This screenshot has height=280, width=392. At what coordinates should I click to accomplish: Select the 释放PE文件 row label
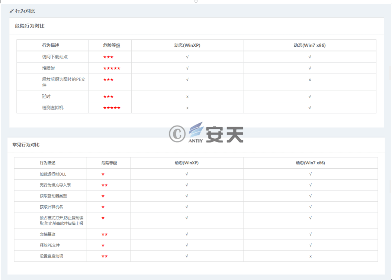(x=50, y=245)
